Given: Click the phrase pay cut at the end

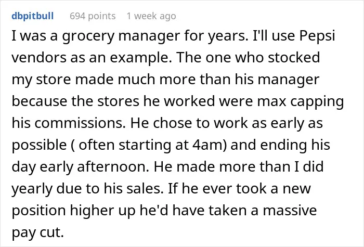Looking at the screenshot, I should point(37,232).
